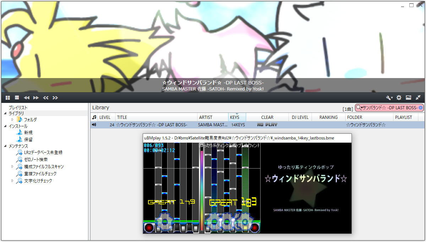Expand the 構成ファイルフルスキャン node arrow

point(12,166)
